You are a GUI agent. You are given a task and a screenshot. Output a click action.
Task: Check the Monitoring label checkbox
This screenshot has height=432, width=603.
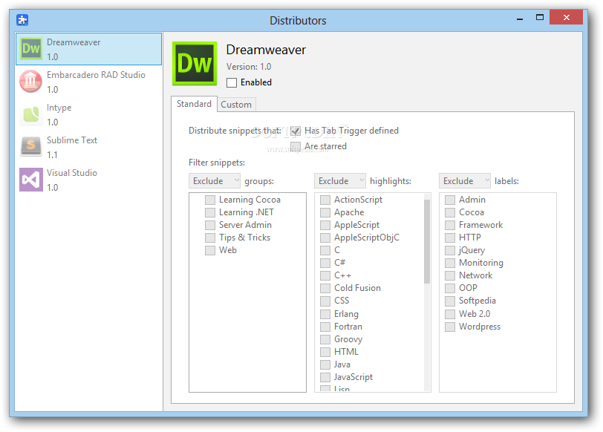pos(450,264)
